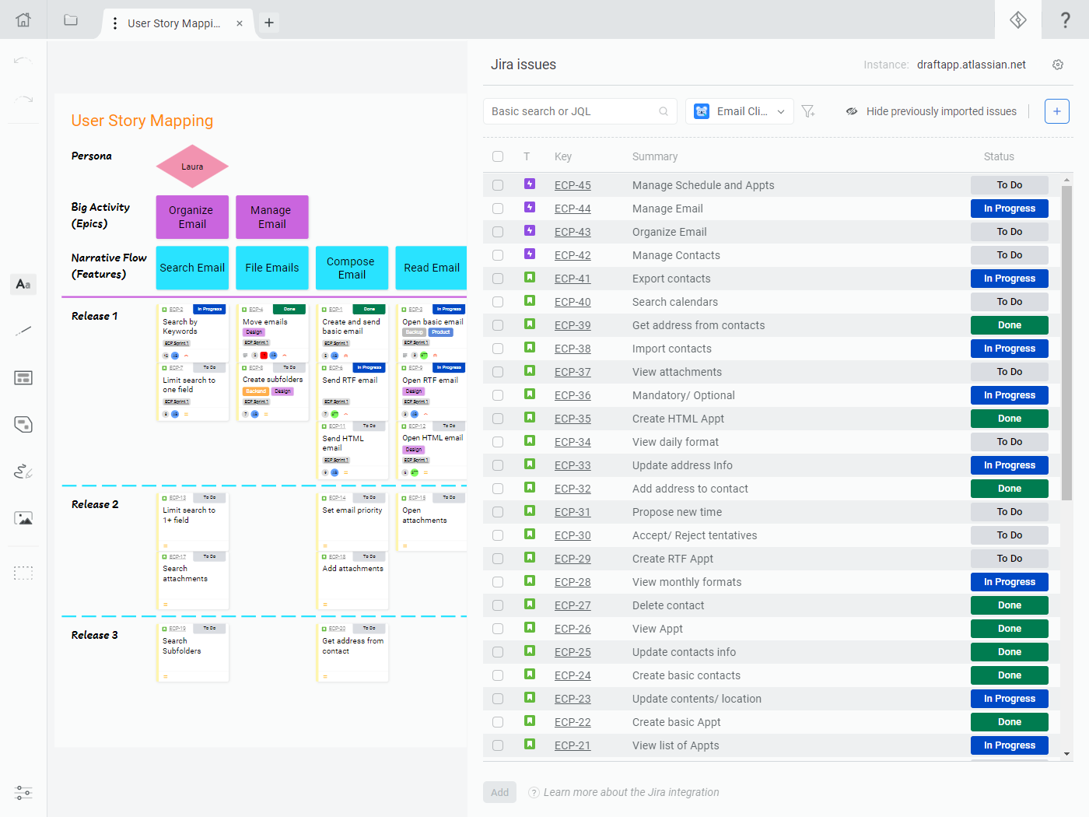1089x817 pixels.
Task: Tick the checkbox for ECP-39 row
Action: [498, 325]
